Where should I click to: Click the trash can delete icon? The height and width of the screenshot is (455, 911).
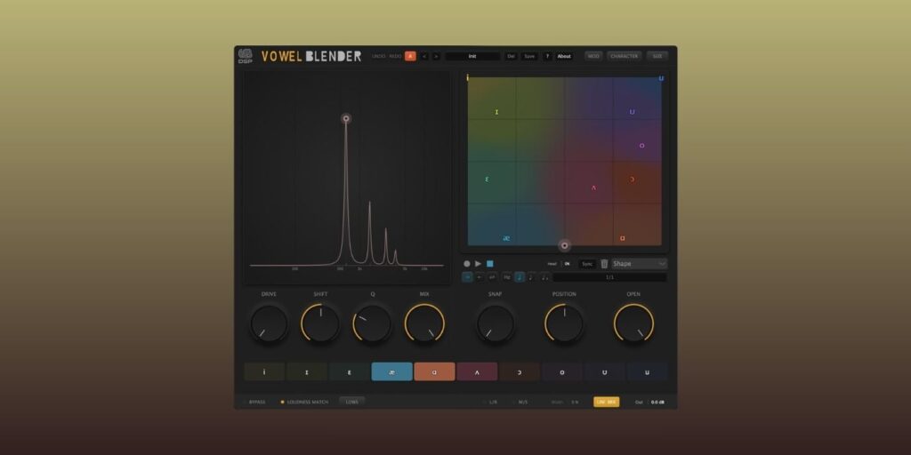[604, 263]
